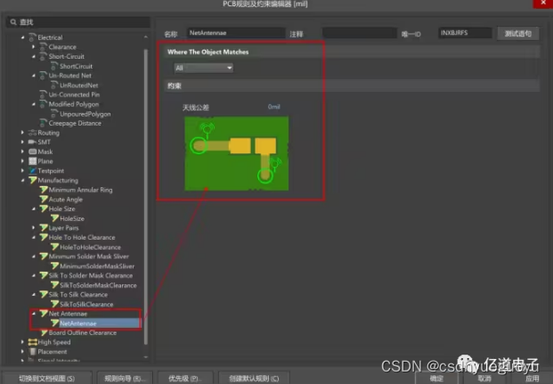Screen dimensions: 553x384
Task: Click the 0mil antenna tolerance value
Action: [273, 107]
